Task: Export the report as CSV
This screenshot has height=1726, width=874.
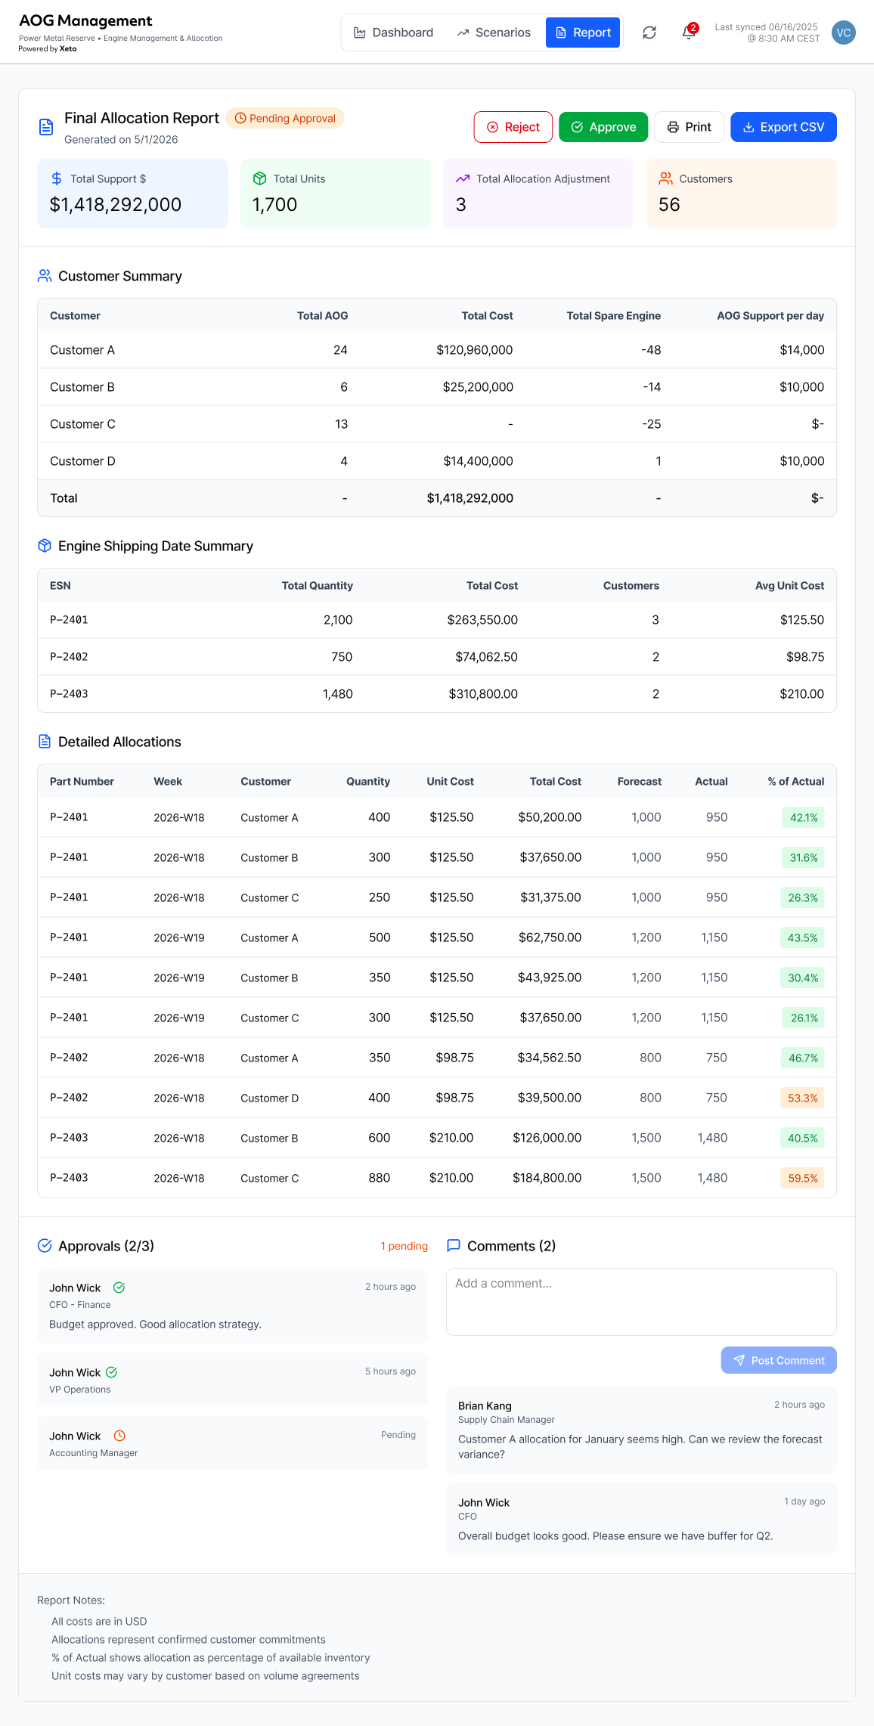Action: pos(783,127)
